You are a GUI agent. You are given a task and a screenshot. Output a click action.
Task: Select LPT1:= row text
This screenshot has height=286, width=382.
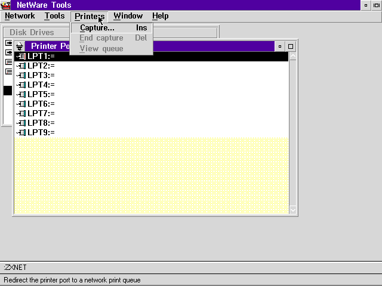click(41, 57)
